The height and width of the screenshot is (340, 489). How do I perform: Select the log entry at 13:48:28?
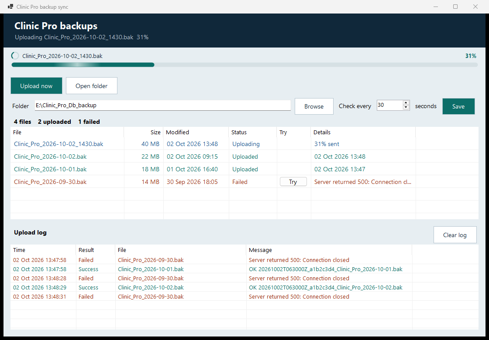tap(244, 278)
